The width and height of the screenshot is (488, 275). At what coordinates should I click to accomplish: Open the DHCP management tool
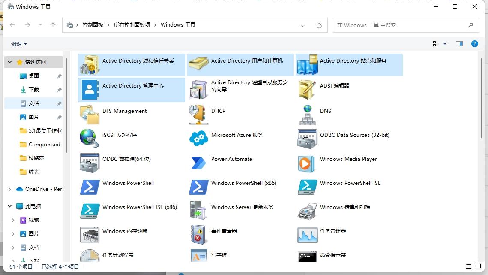click(219, 111)
